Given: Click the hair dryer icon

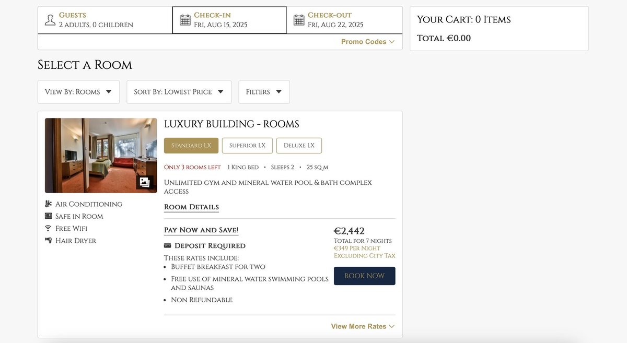Looking at the screenshot, I should [49, 241].
